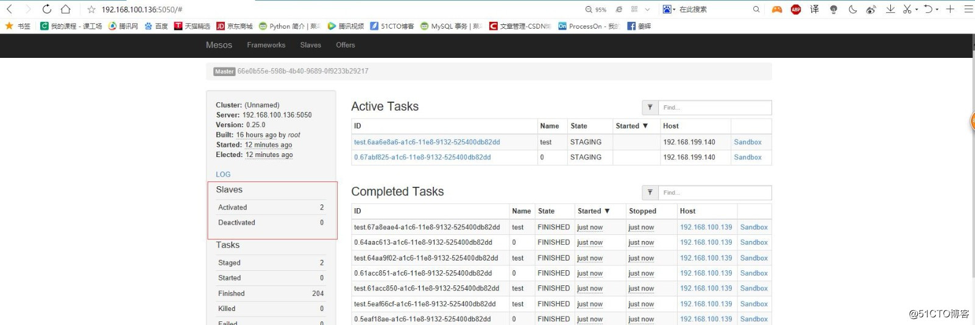Open the ProcessOn bookmark

[589, 26]
